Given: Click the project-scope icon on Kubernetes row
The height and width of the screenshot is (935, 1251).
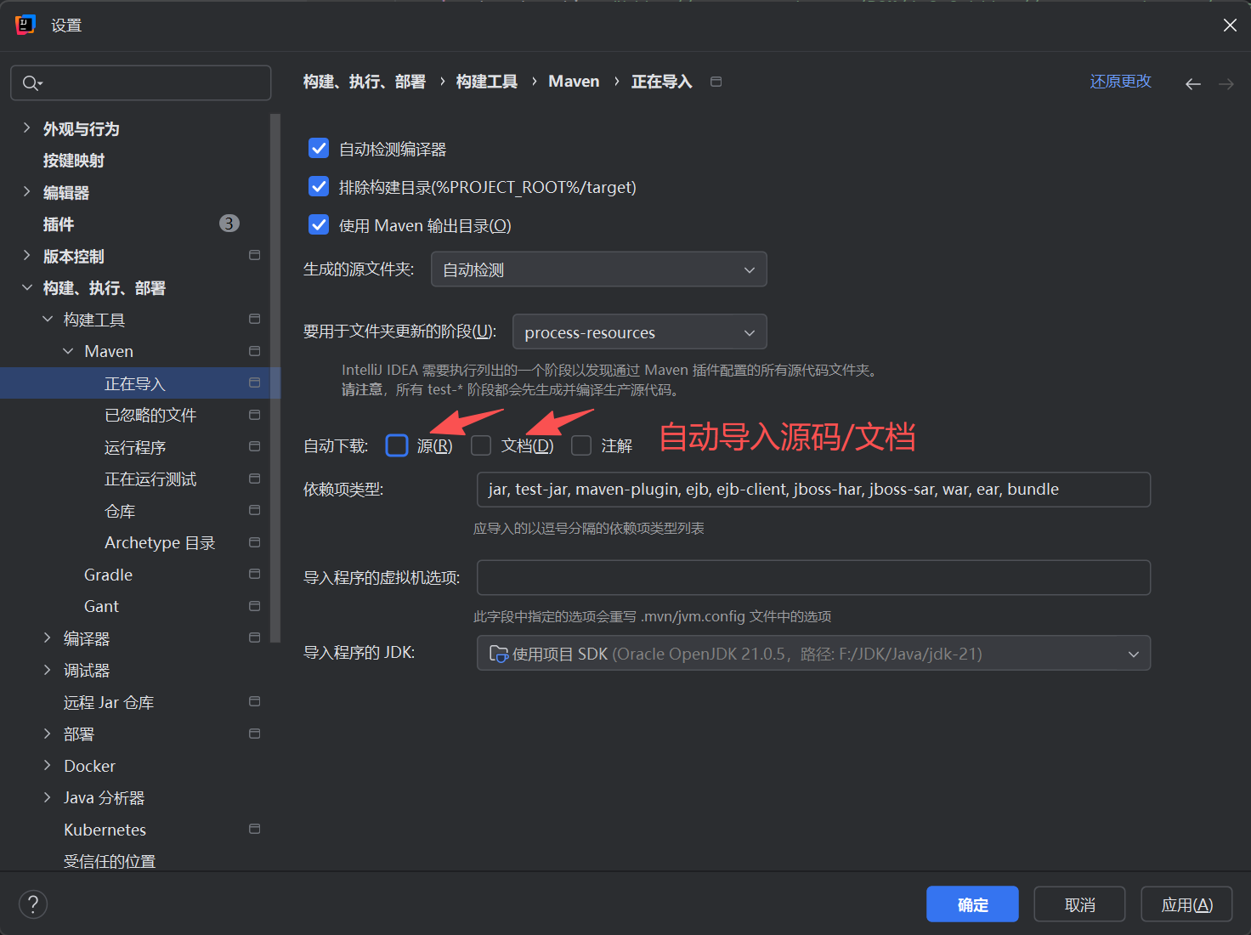Looking at the screenshot, I should click(x=254, y=829).
